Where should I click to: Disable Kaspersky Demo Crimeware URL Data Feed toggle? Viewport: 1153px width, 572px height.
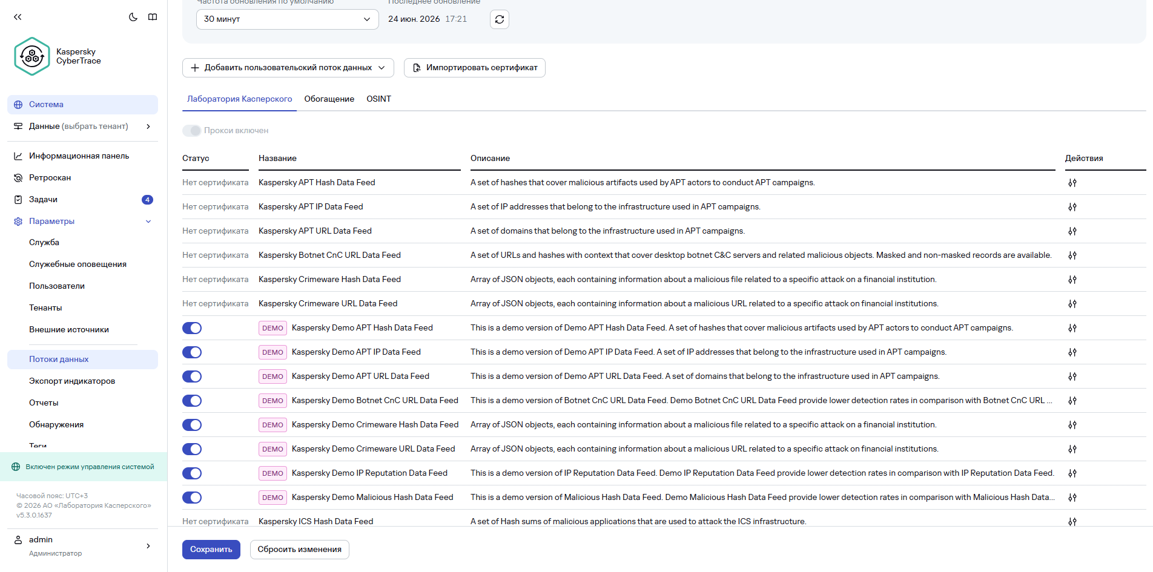pos(192,449)
